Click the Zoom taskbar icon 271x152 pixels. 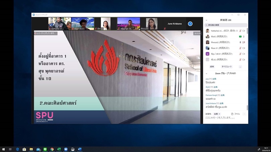[66, 149]
